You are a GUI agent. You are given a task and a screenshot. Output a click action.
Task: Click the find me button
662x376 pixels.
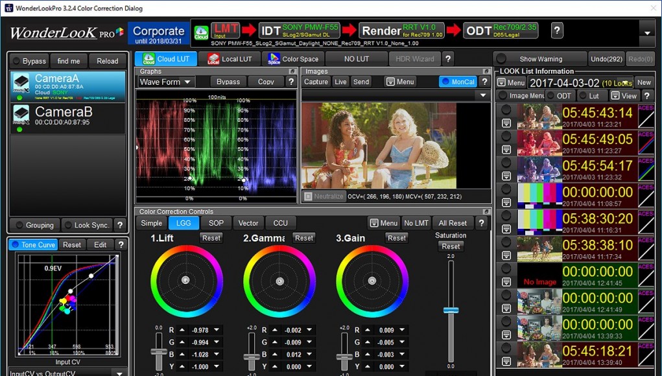coord(68,61)
